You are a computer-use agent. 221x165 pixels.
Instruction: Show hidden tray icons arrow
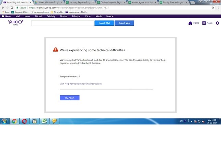click(x=191, y=121)
